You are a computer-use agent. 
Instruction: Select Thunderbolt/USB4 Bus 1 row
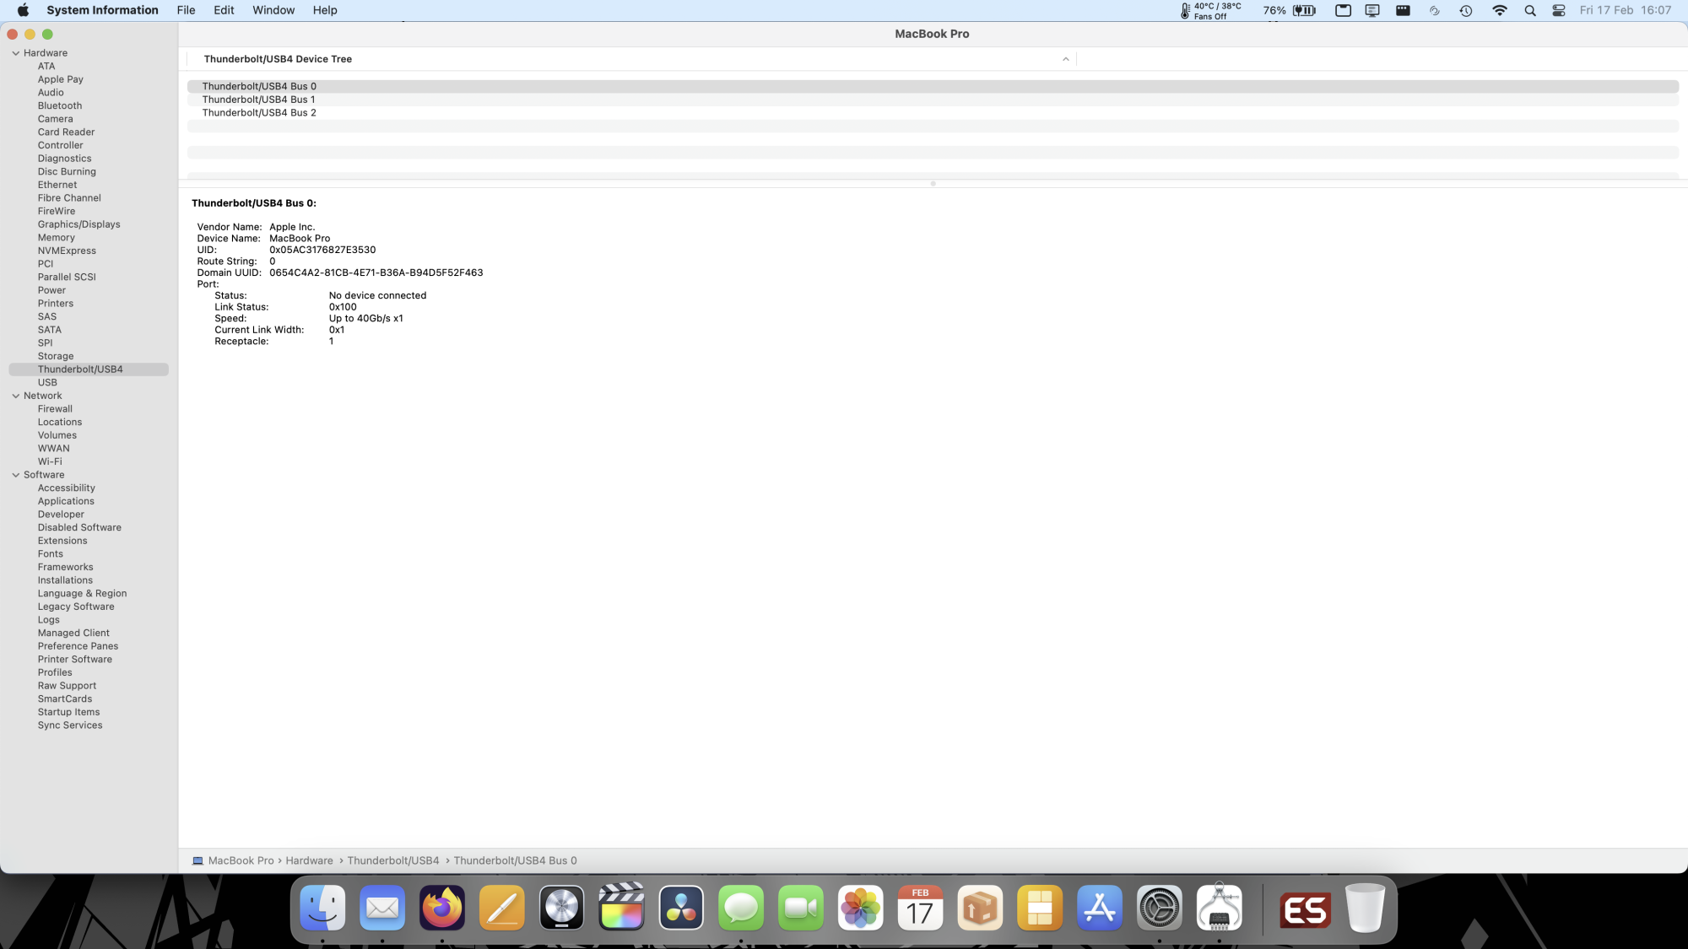click(258, 100)
